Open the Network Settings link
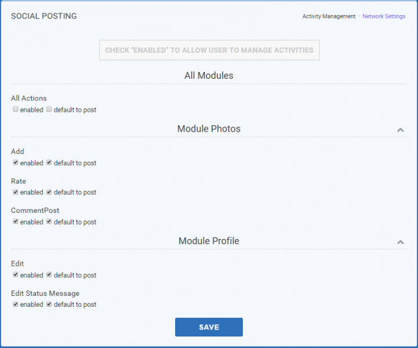418x348 pixels. 384,16
